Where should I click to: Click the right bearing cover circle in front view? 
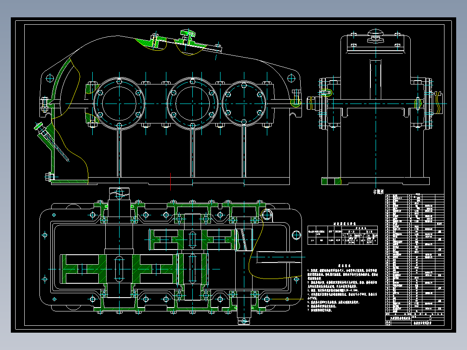[244, 104]
